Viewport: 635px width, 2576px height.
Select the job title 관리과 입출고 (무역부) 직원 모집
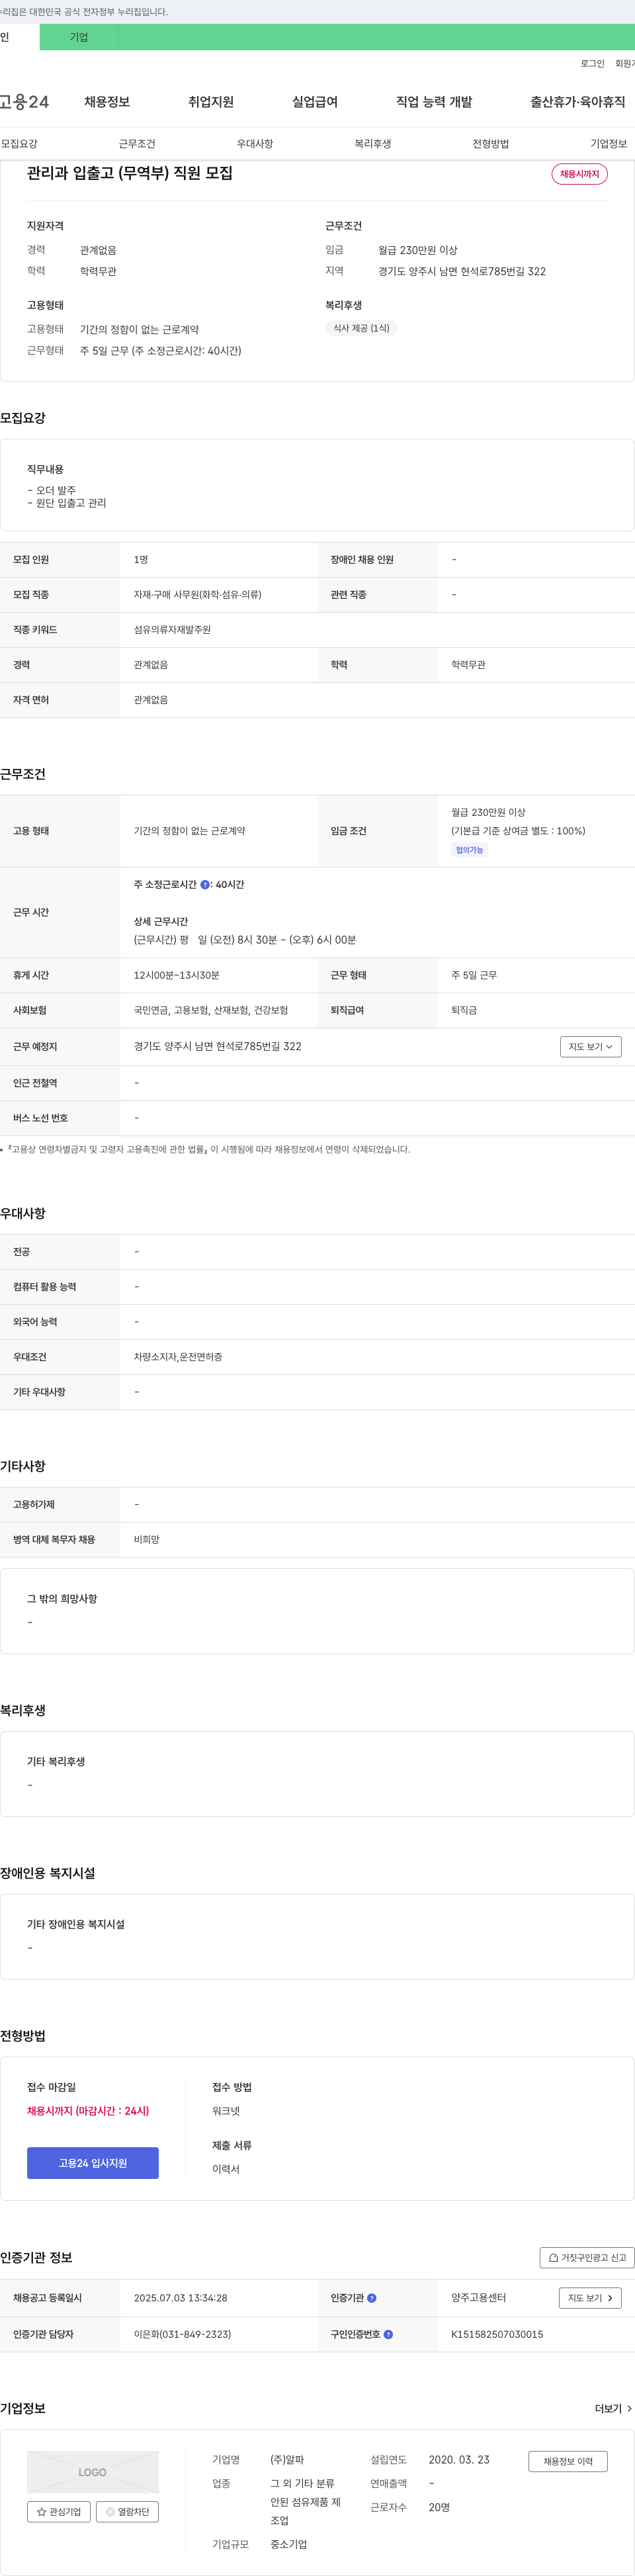coord(130,174)
